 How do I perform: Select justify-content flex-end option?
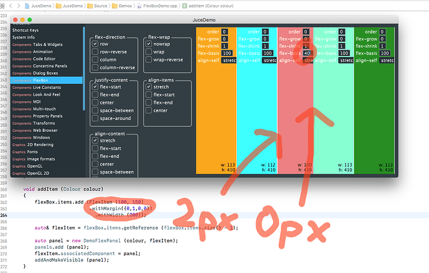106,95
